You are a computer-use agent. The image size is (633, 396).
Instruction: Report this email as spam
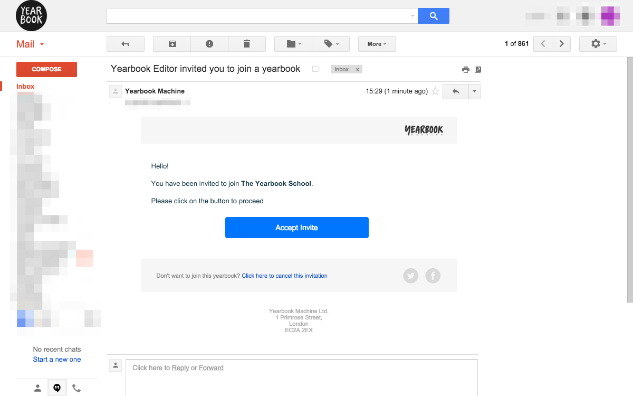(209, 44)
